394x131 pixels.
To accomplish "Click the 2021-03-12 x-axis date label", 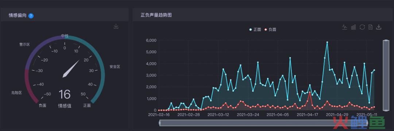I will (x=219, y=115).
